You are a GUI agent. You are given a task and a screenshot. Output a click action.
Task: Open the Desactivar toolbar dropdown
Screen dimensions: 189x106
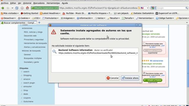pyautogui.click(x=8, y=18)
